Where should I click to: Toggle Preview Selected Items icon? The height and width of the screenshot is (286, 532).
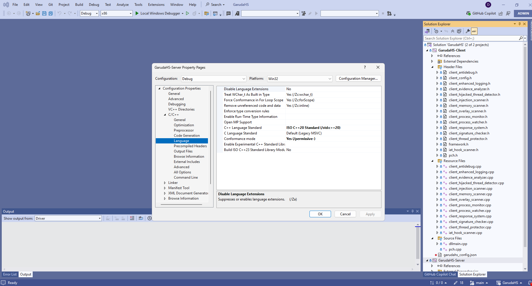point(474,31)
